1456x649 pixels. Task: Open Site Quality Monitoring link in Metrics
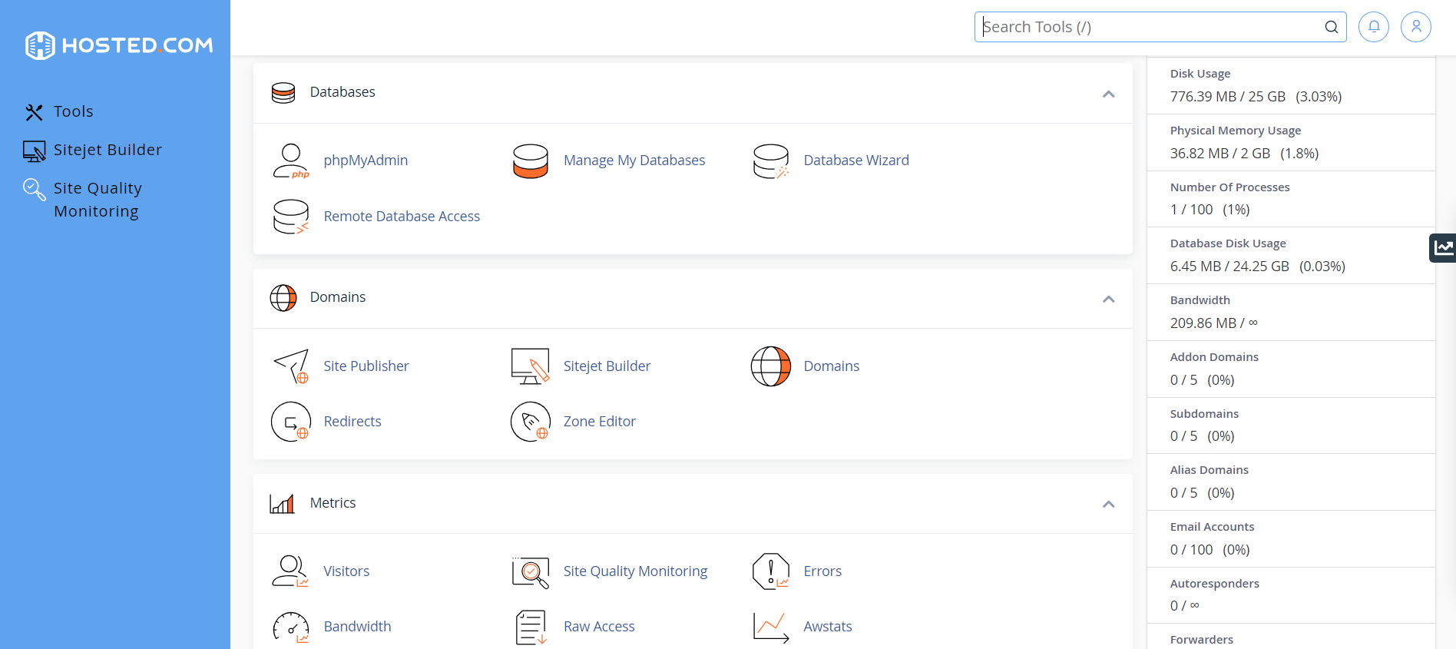coord(636,571)
